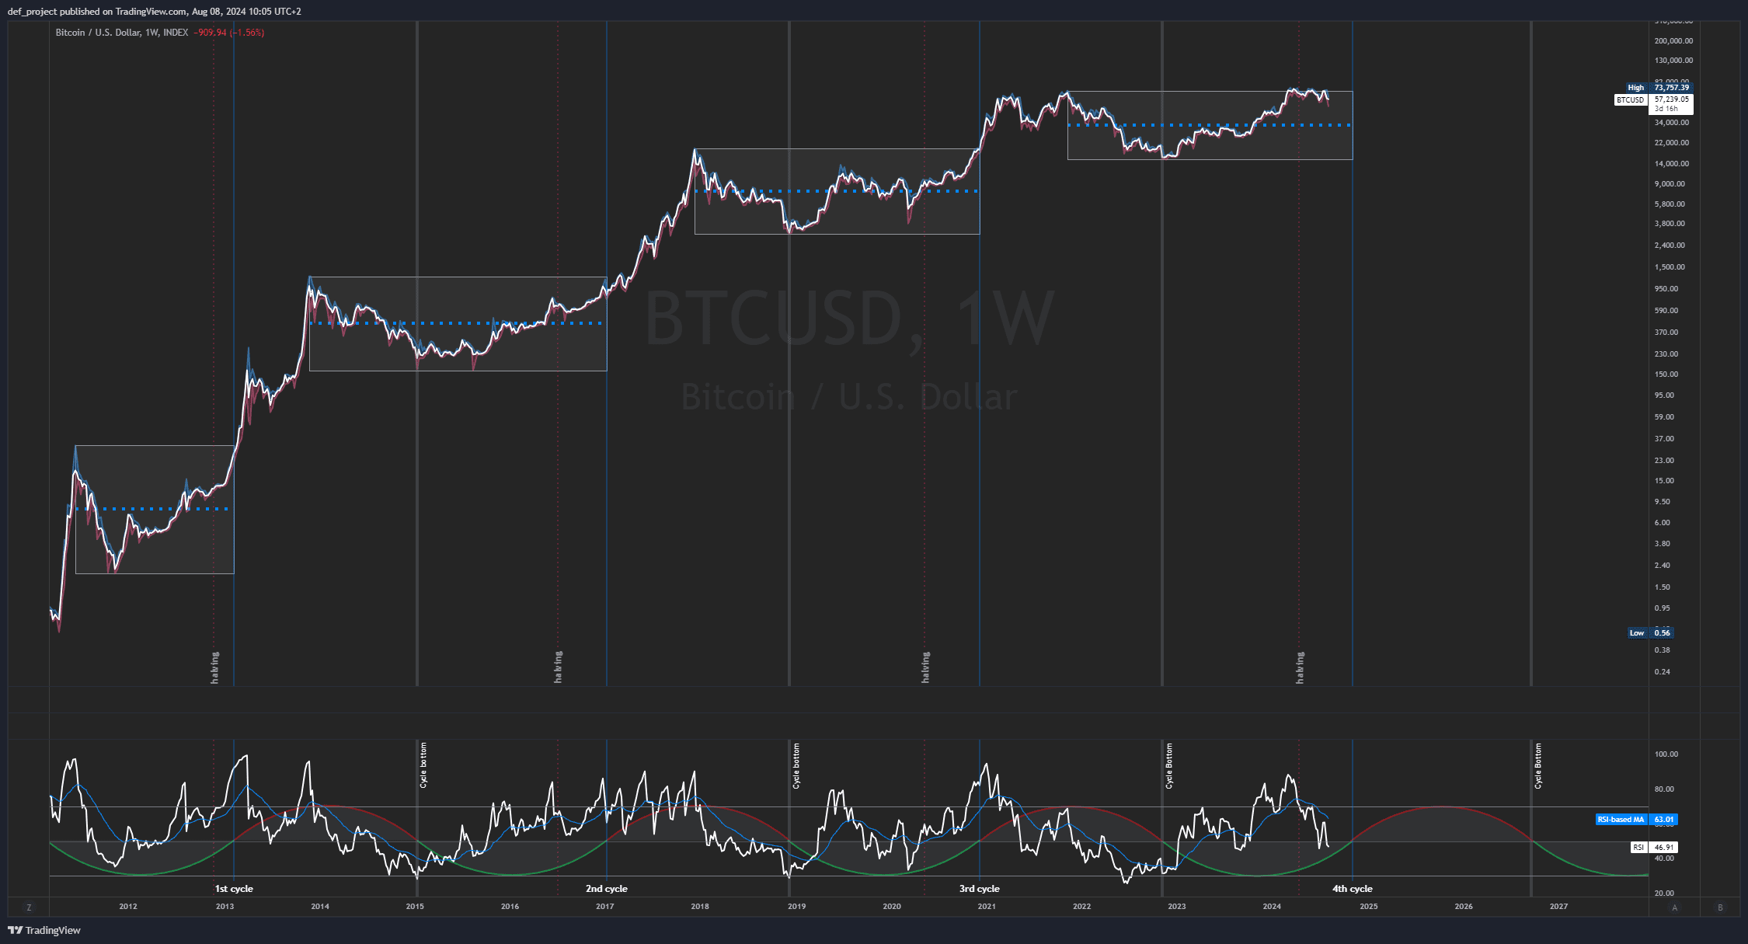Click the B price scale button
1748x944 pixels.
(1720, 907)
